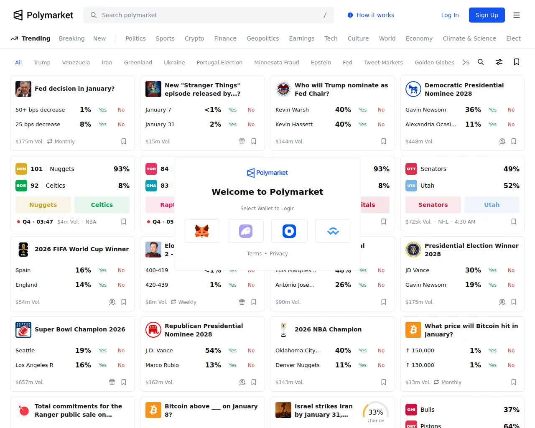Viewport: 535px width, 428px height.
Task: Buy Yes for 25 bps decrease
Action: 103,125
